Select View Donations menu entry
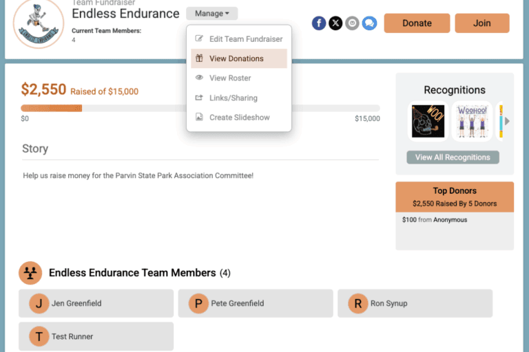The width and height of the screenshot is (529, 352). point(239,58)
